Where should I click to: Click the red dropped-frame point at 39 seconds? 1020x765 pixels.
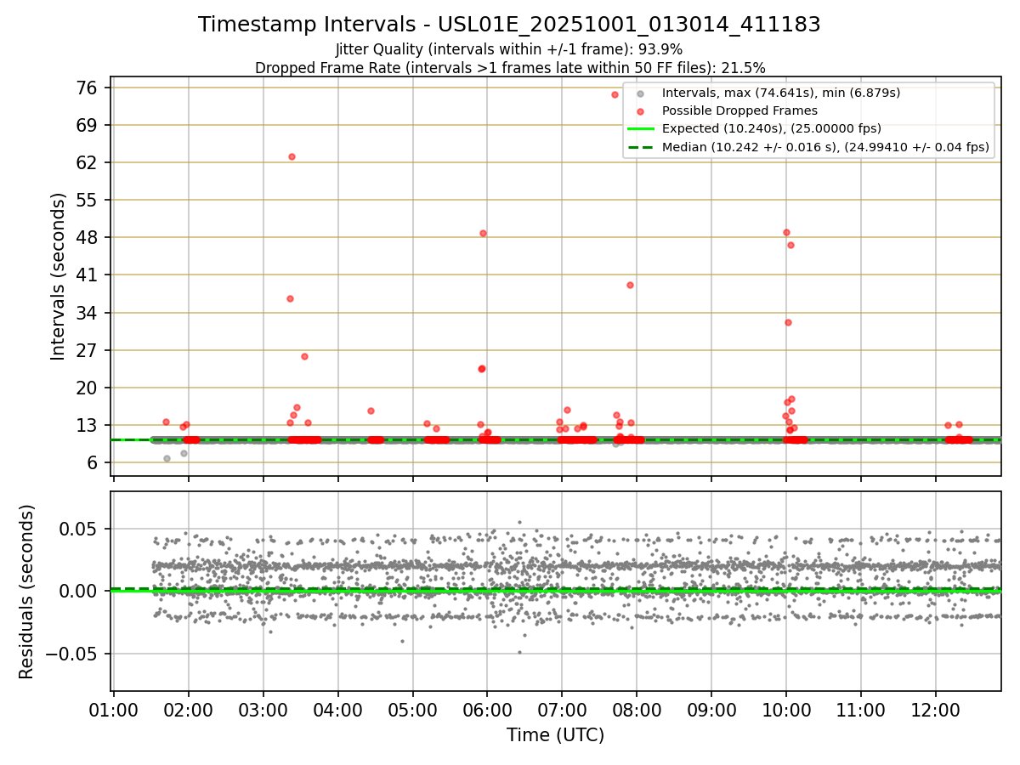click(x=630, y=285)
